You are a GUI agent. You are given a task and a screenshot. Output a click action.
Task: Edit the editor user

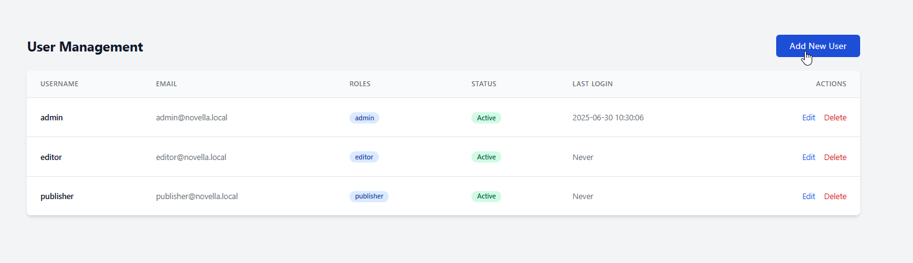(808, 158)
